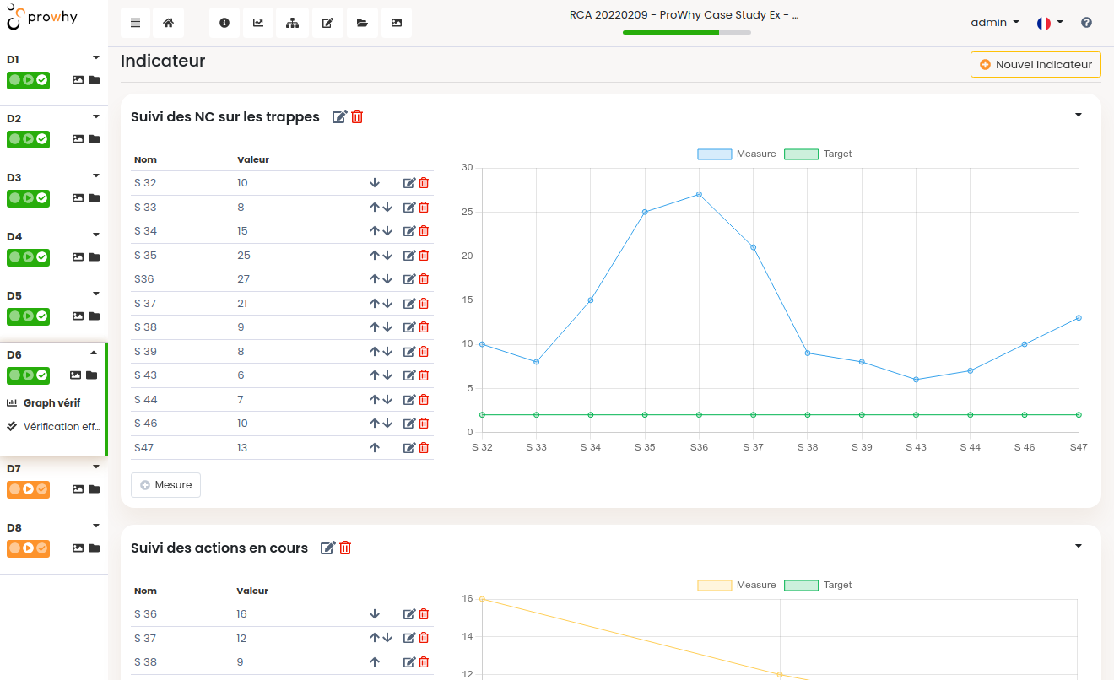This screenshot has height=680, width=1114.
Task: Click the value 25 cell for S 35
Action: [x=244, y=256]
